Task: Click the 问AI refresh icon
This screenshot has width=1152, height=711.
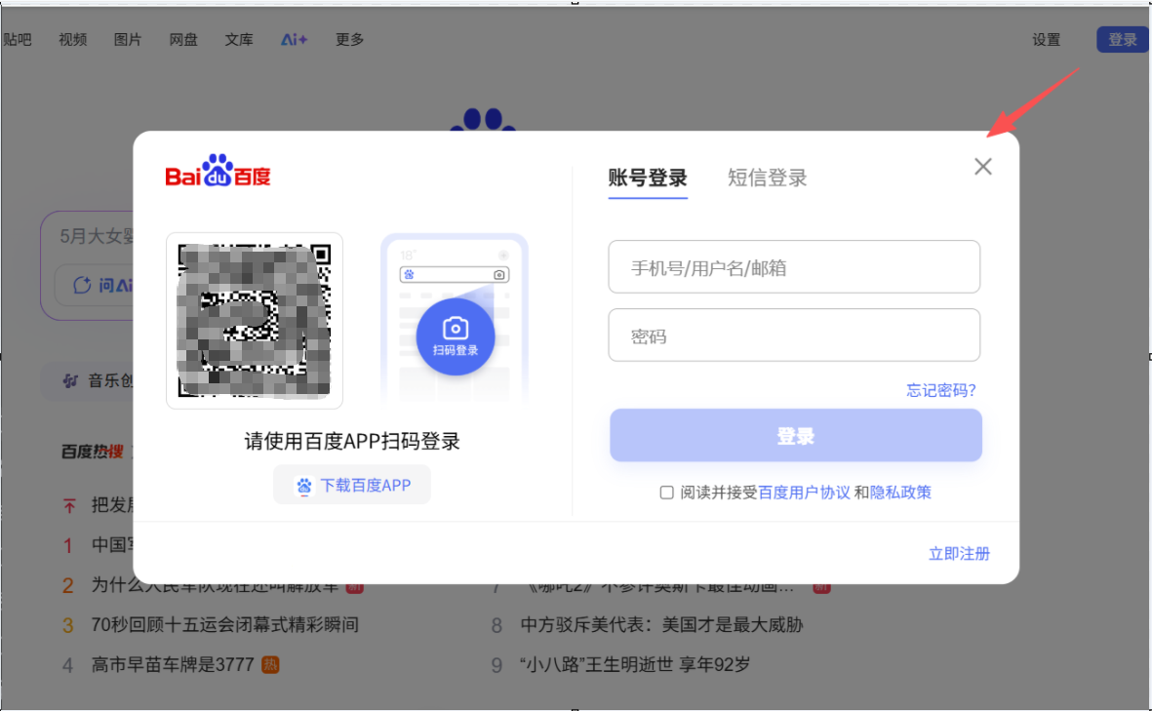Action: pyautogui.click(x=82, y=285)
